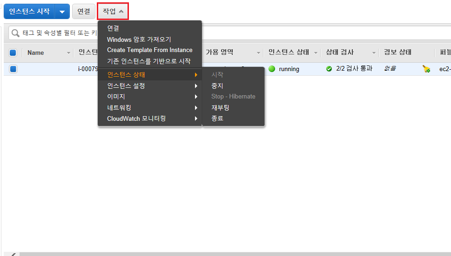Image resolution: width=451 pixels, height=256 pixels.
Task: Click the 없음 alarm status cell
Action: [x=390, y=69]
